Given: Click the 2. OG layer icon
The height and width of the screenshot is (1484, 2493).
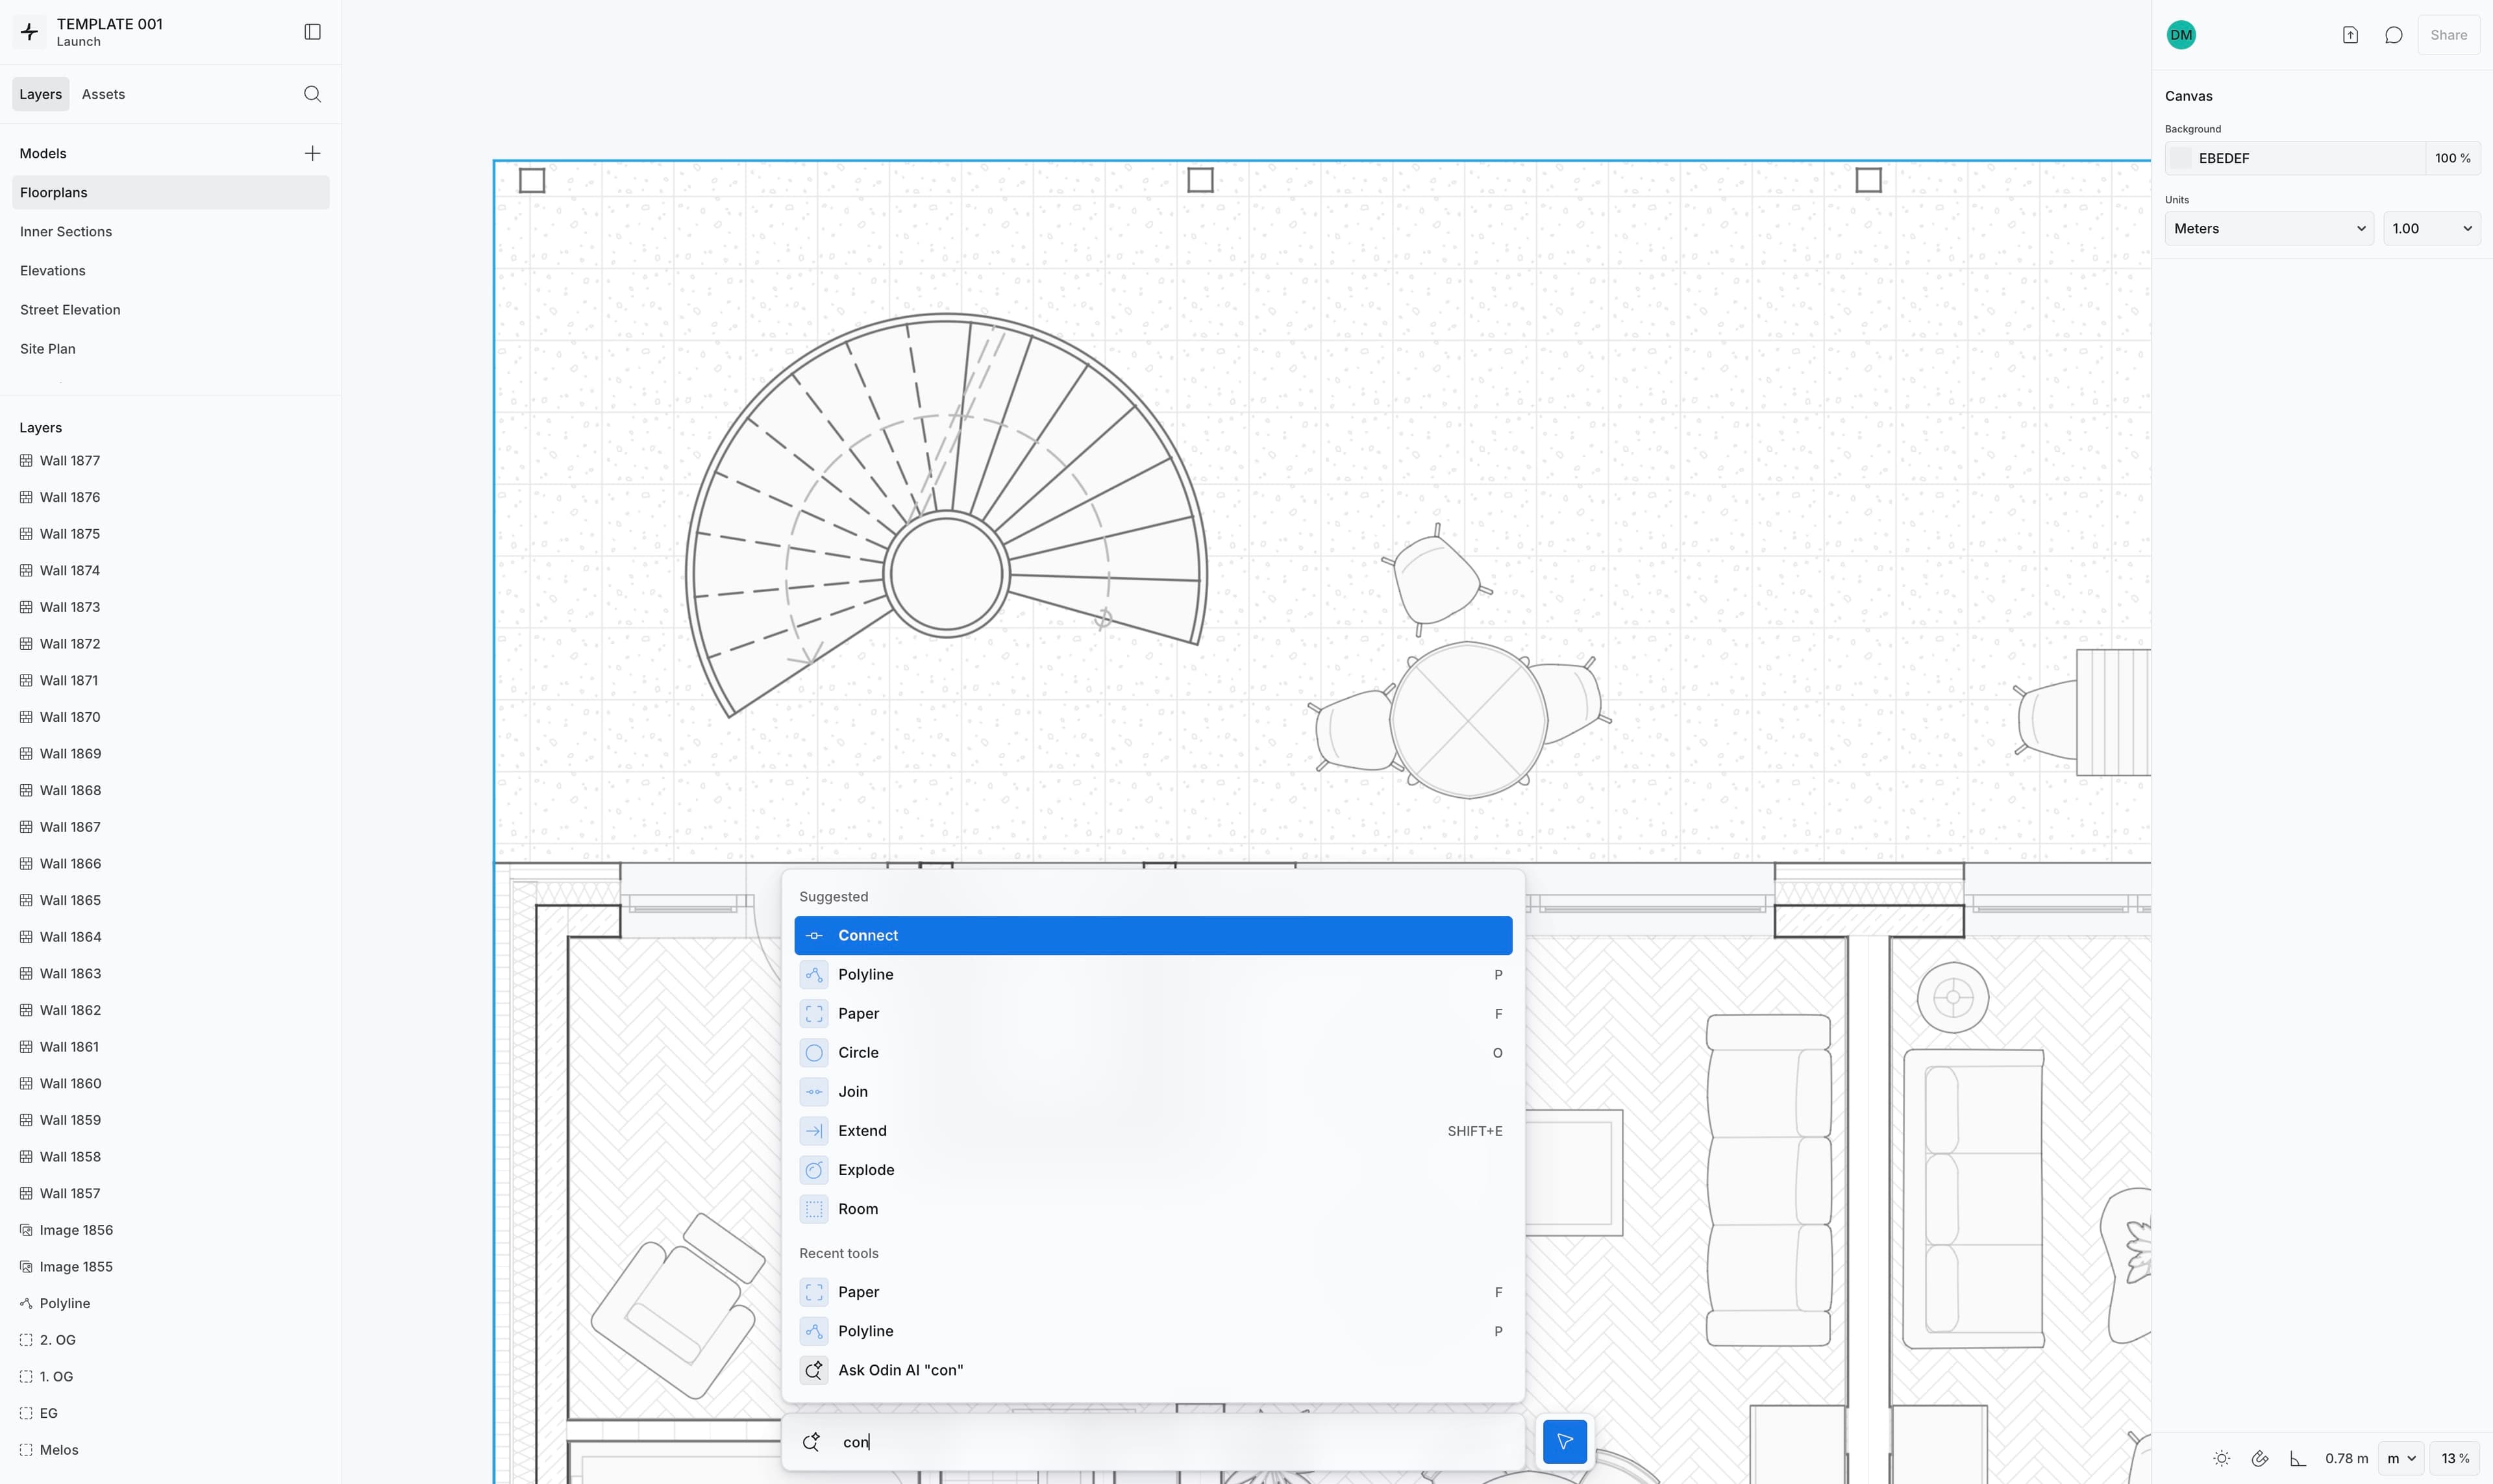Looking at the screenshot, I should click(26, 1340).
